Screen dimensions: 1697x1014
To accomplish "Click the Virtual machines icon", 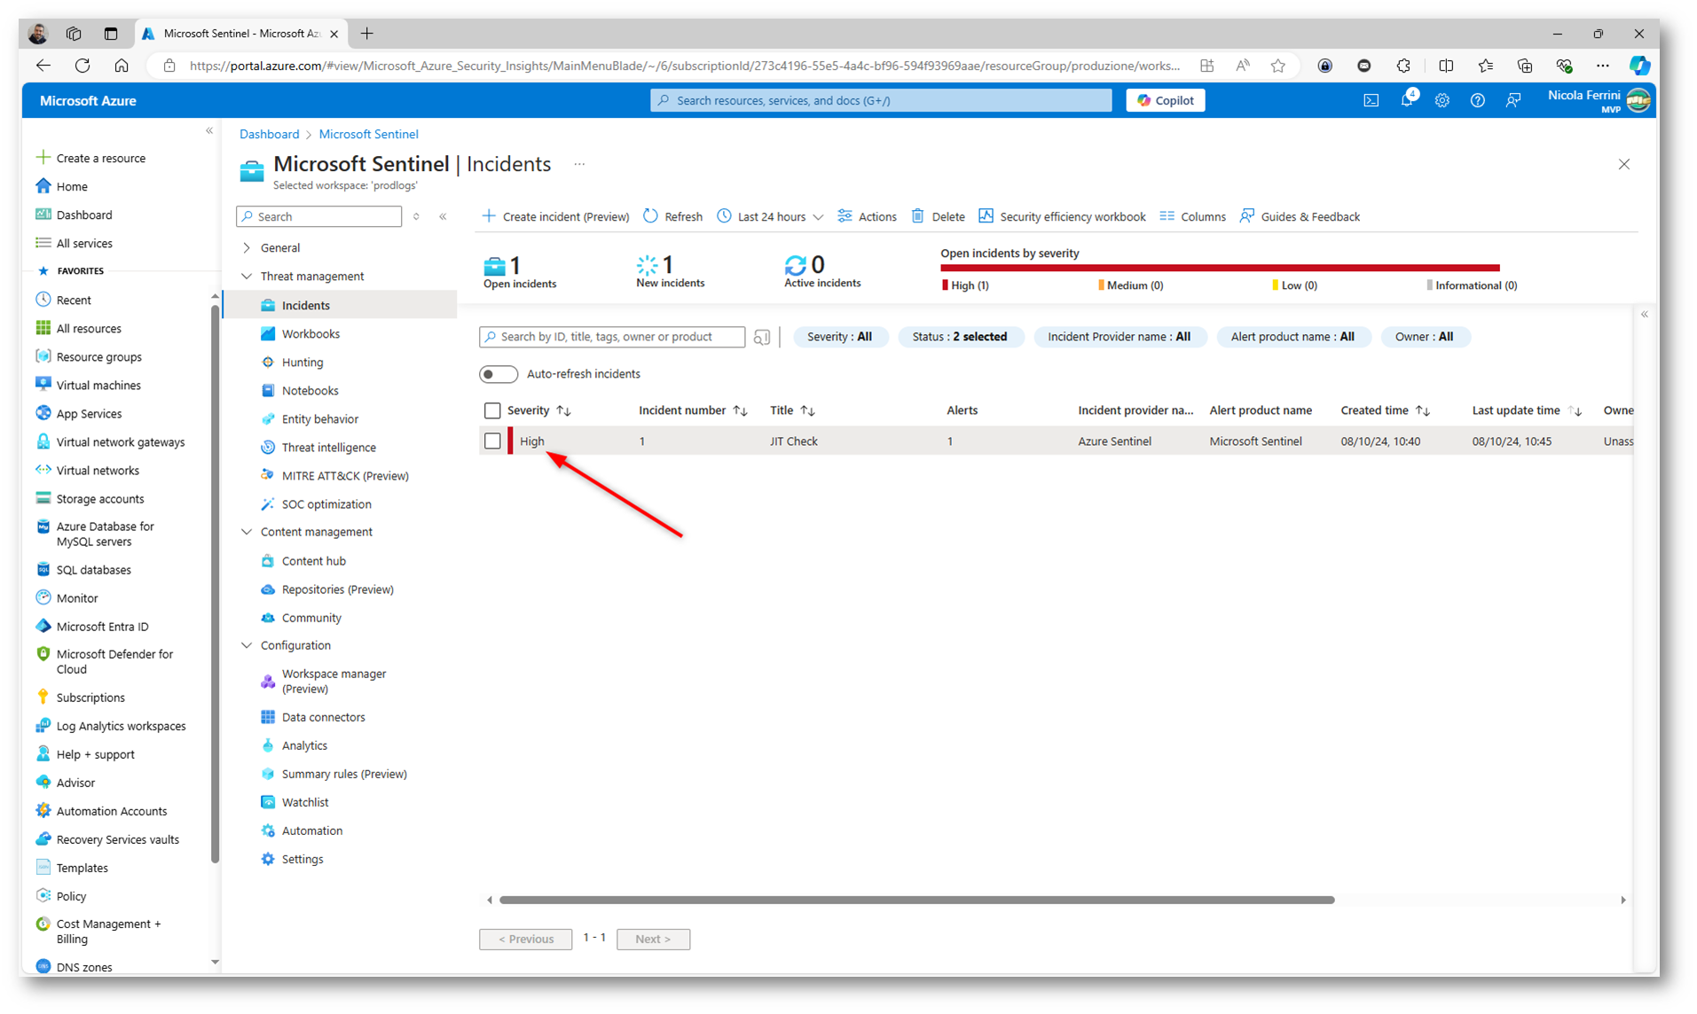I will tap(43, 385).
